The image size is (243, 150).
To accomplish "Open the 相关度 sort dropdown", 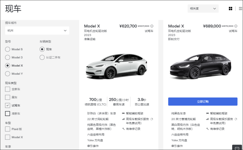I will point(203,8).
